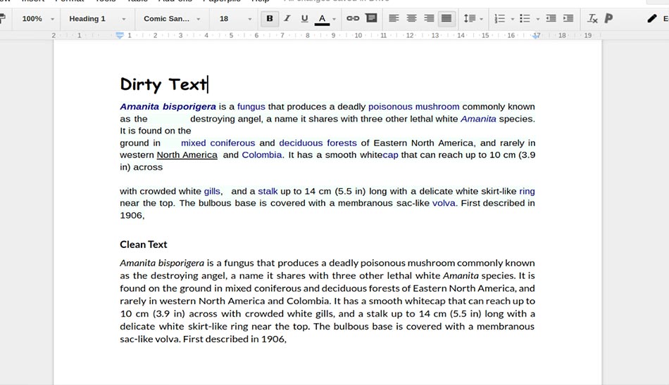The image size is (669, 385).
Task: Click the underlined North America text
Action: pos(187,155)
